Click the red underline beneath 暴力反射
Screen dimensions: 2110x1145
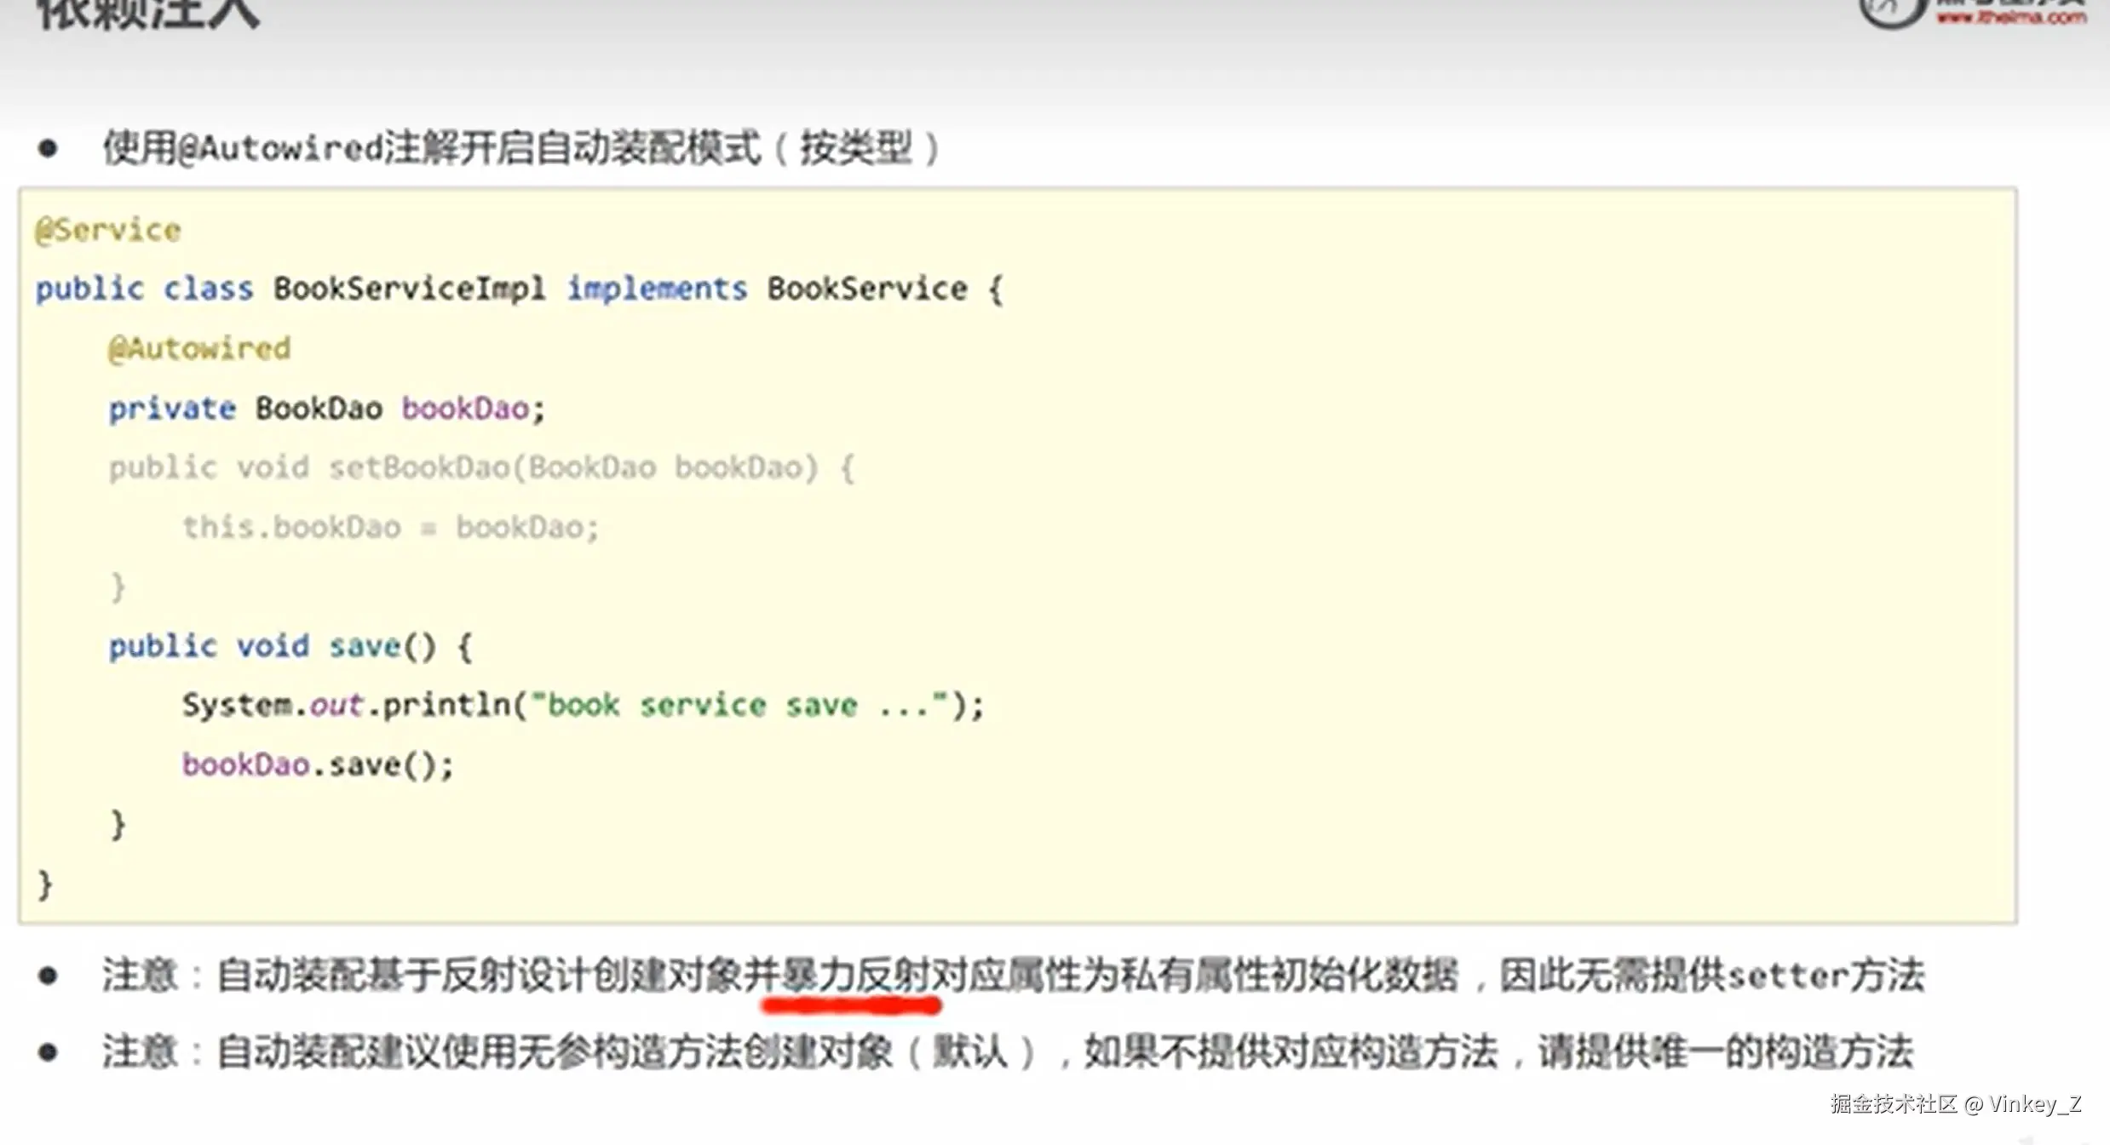851,1006
